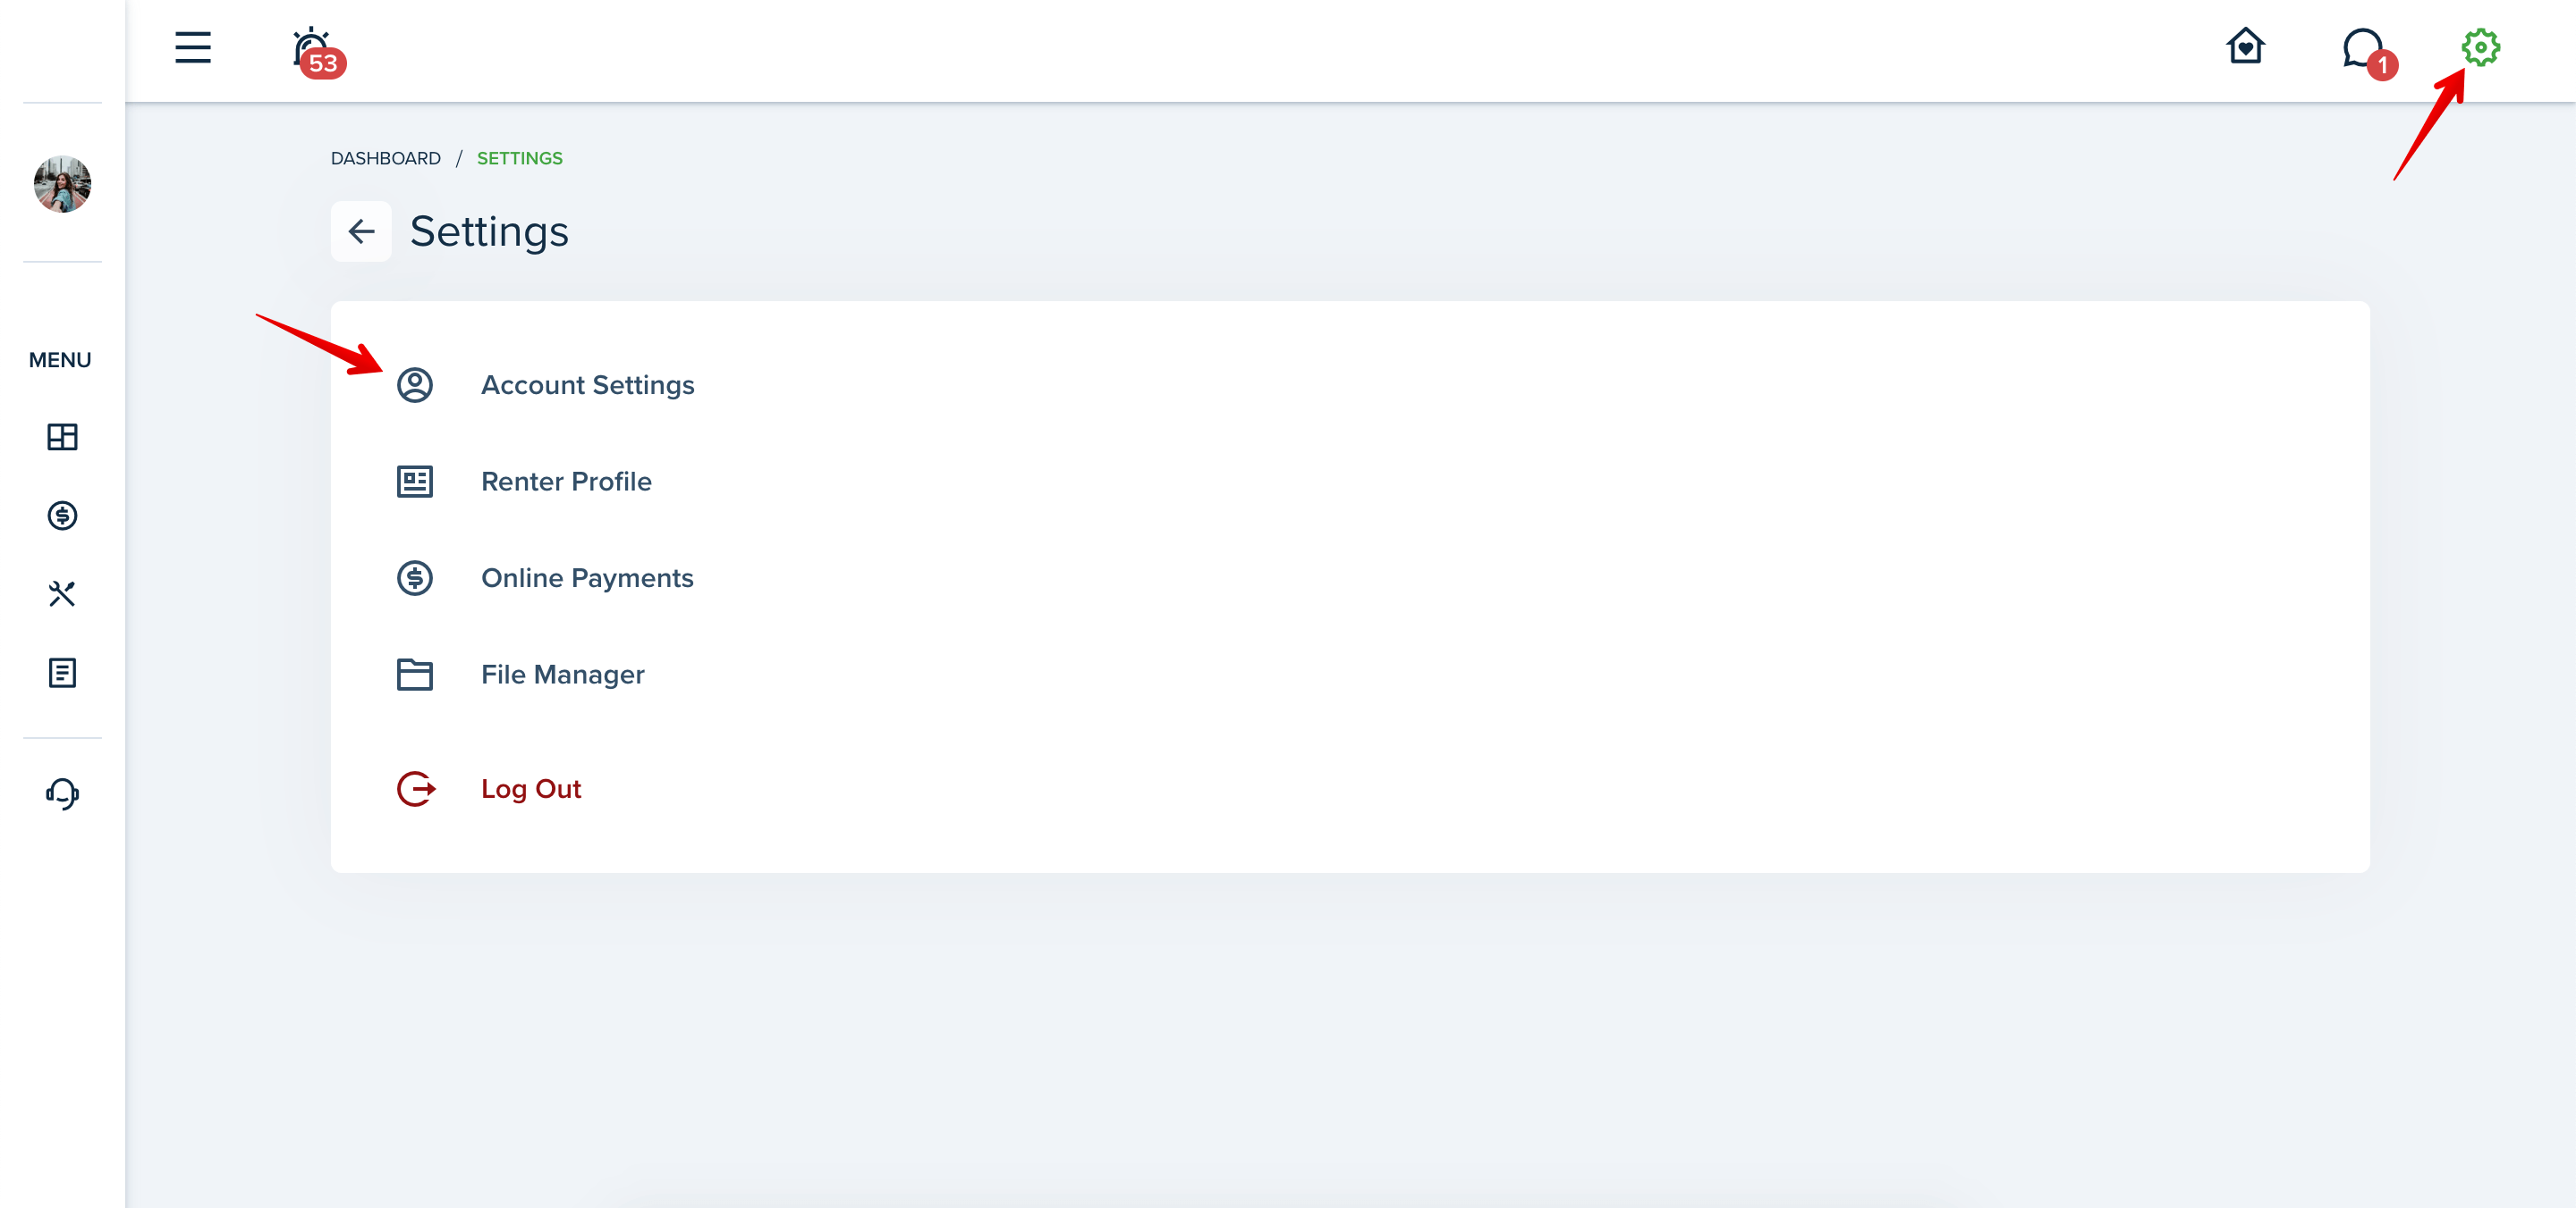Click the SETTINGS breadcrumb

pos(520,159)
